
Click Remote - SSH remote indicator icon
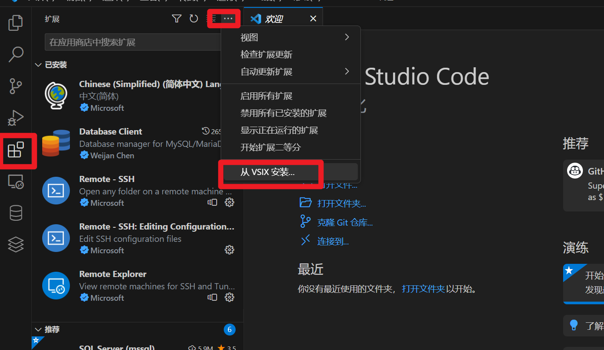click(x=213, y=202)
